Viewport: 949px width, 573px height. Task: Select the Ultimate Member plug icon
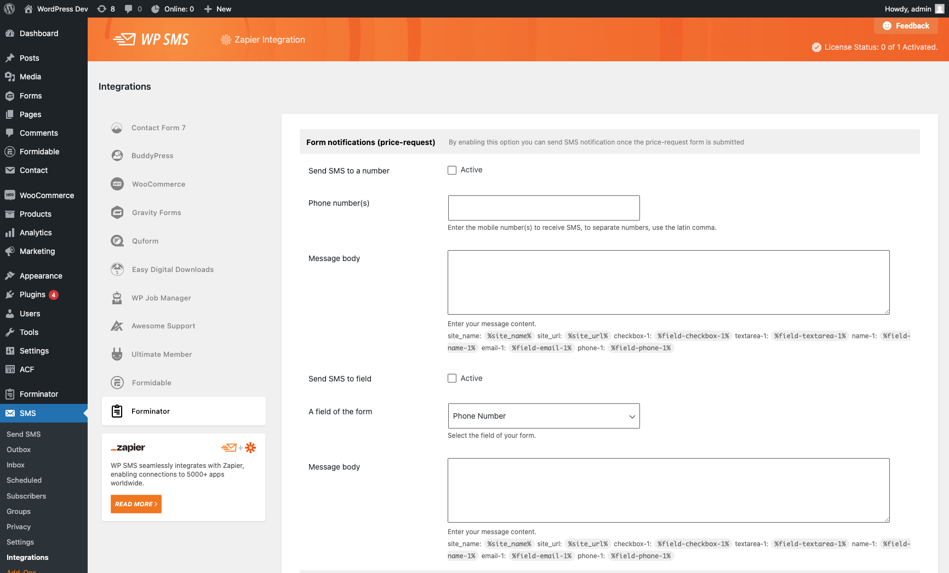(117, 354)
